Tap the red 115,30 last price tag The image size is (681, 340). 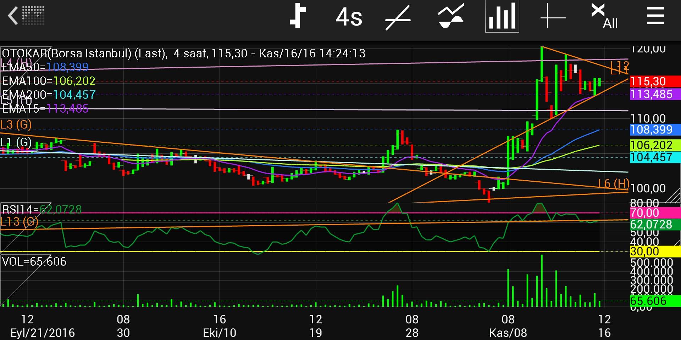(655, 81)
